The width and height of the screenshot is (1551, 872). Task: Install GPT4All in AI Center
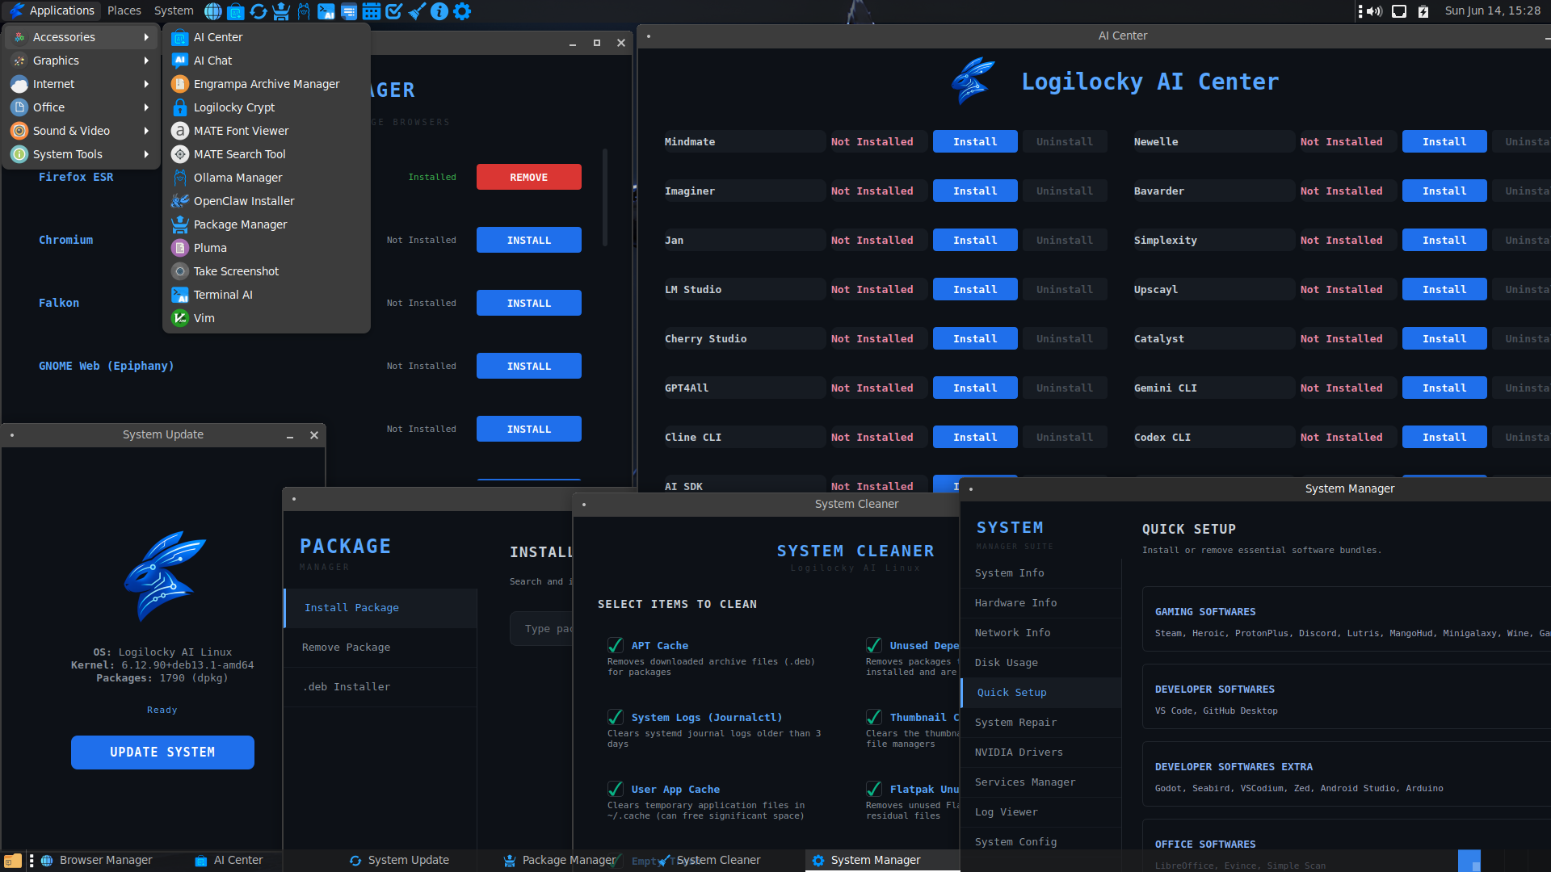(x=975, y=388)
